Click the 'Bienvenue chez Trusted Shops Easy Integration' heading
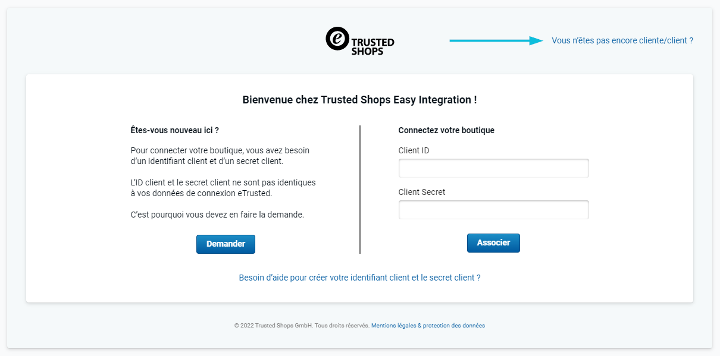 point(359,100)
